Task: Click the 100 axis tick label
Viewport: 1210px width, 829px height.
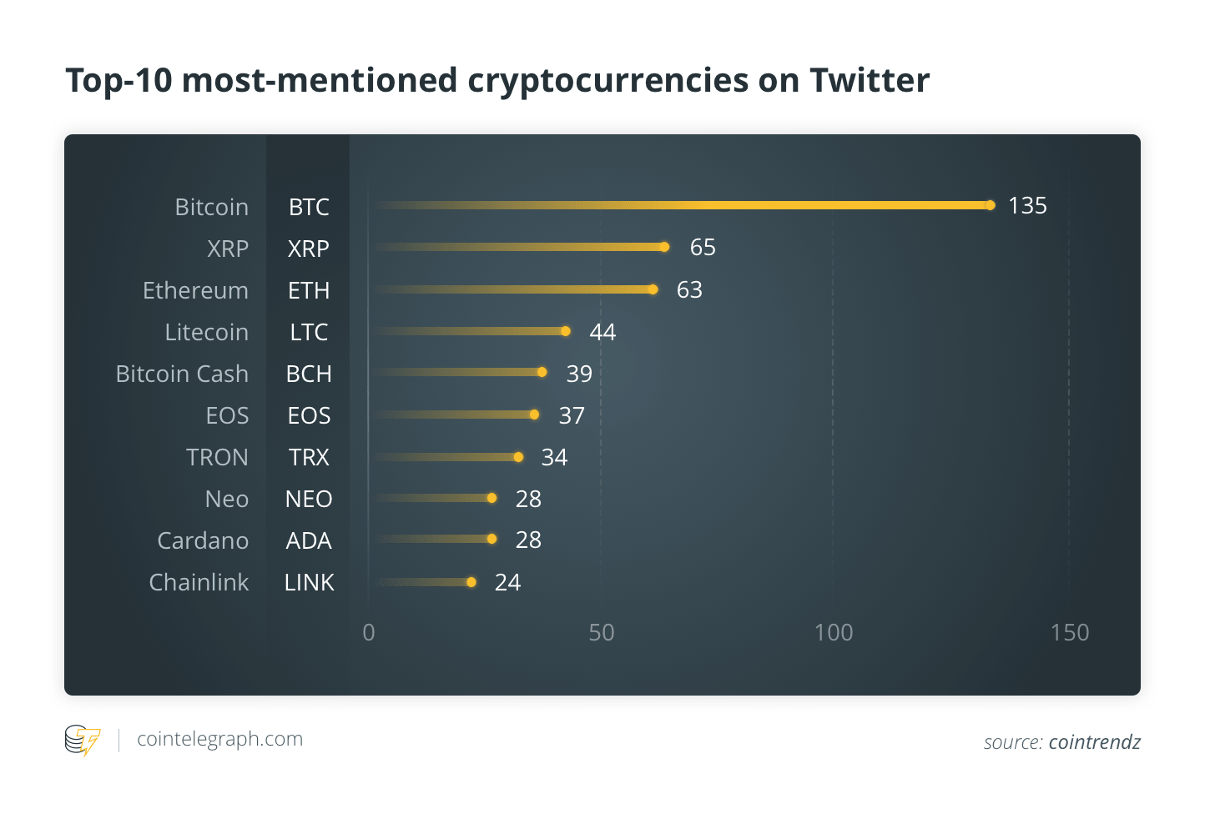Action: coord(833,632)
